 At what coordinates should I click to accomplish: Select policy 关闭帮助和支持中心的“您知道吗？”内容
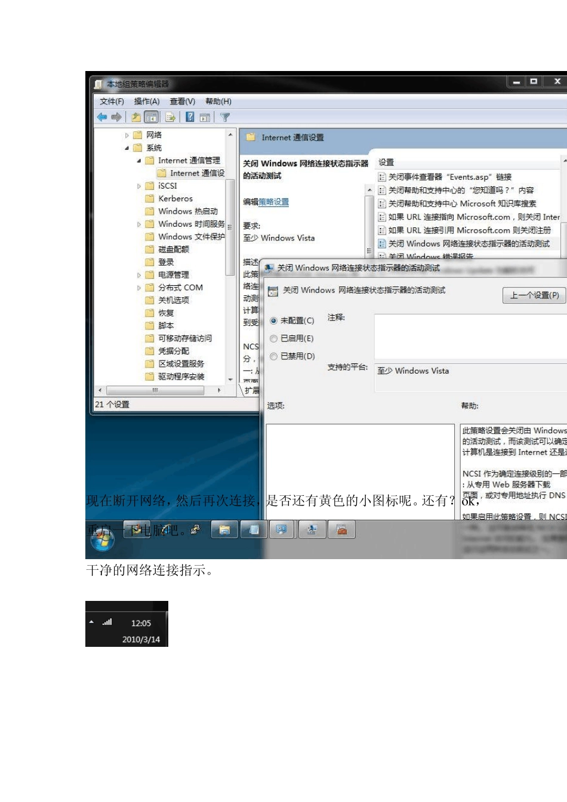(461, 190)
